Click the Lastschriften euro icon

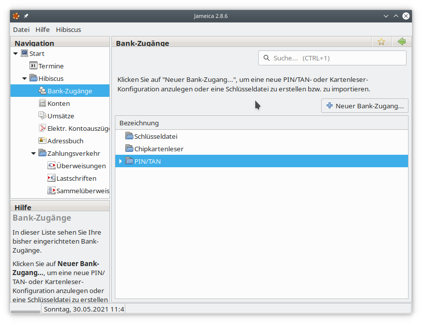tap(51, 178)
